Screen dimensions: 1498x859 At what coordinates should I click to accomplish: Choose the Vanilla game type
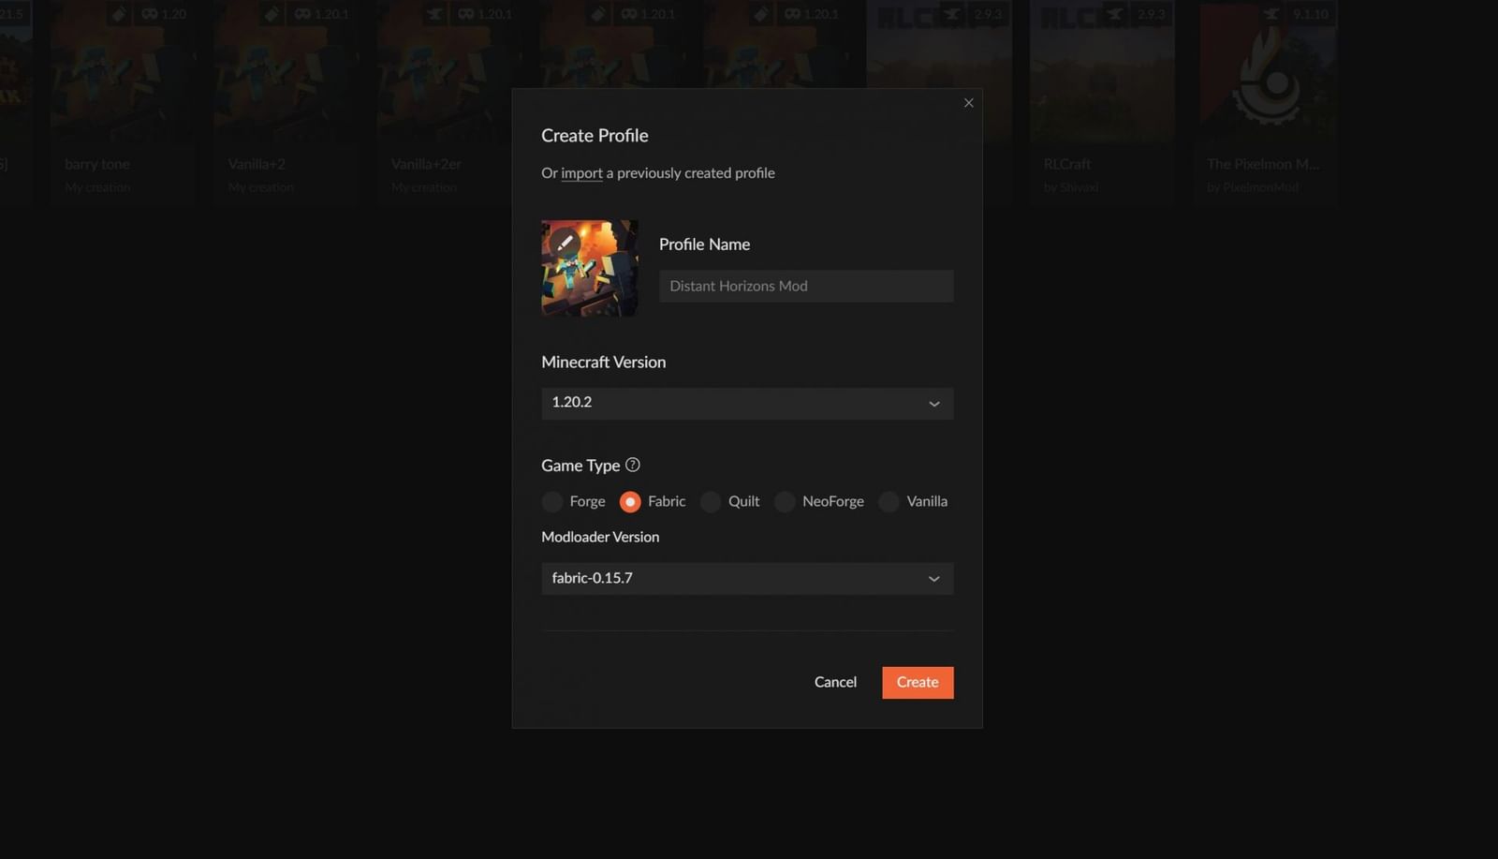pos(888,502)
